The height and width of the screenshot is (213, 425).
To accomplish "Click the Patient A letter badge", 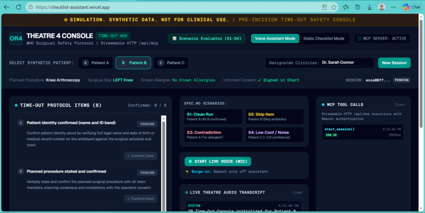I will 85,63.
